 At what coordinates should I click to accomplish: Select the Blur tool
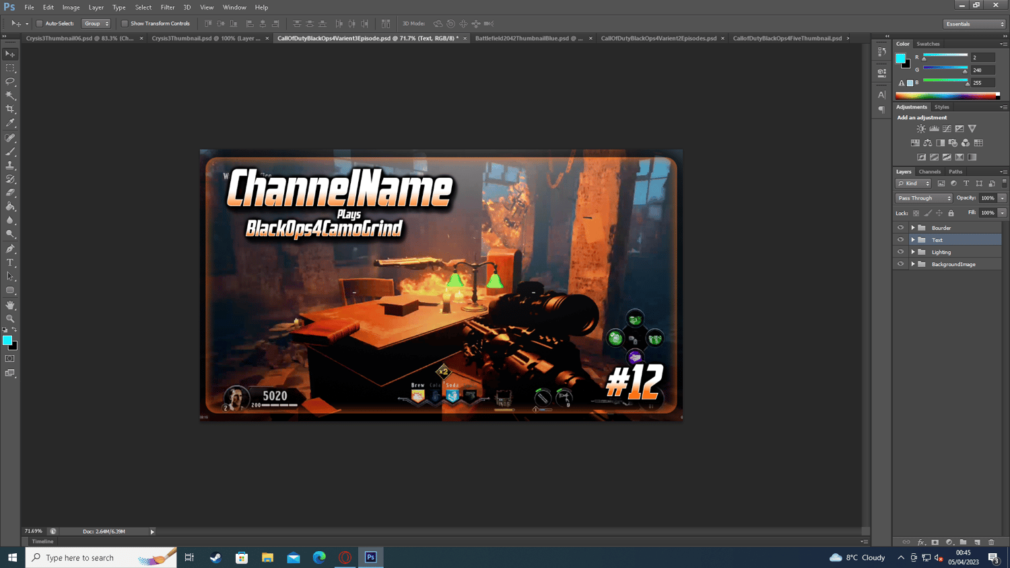(x=10, y=221)
